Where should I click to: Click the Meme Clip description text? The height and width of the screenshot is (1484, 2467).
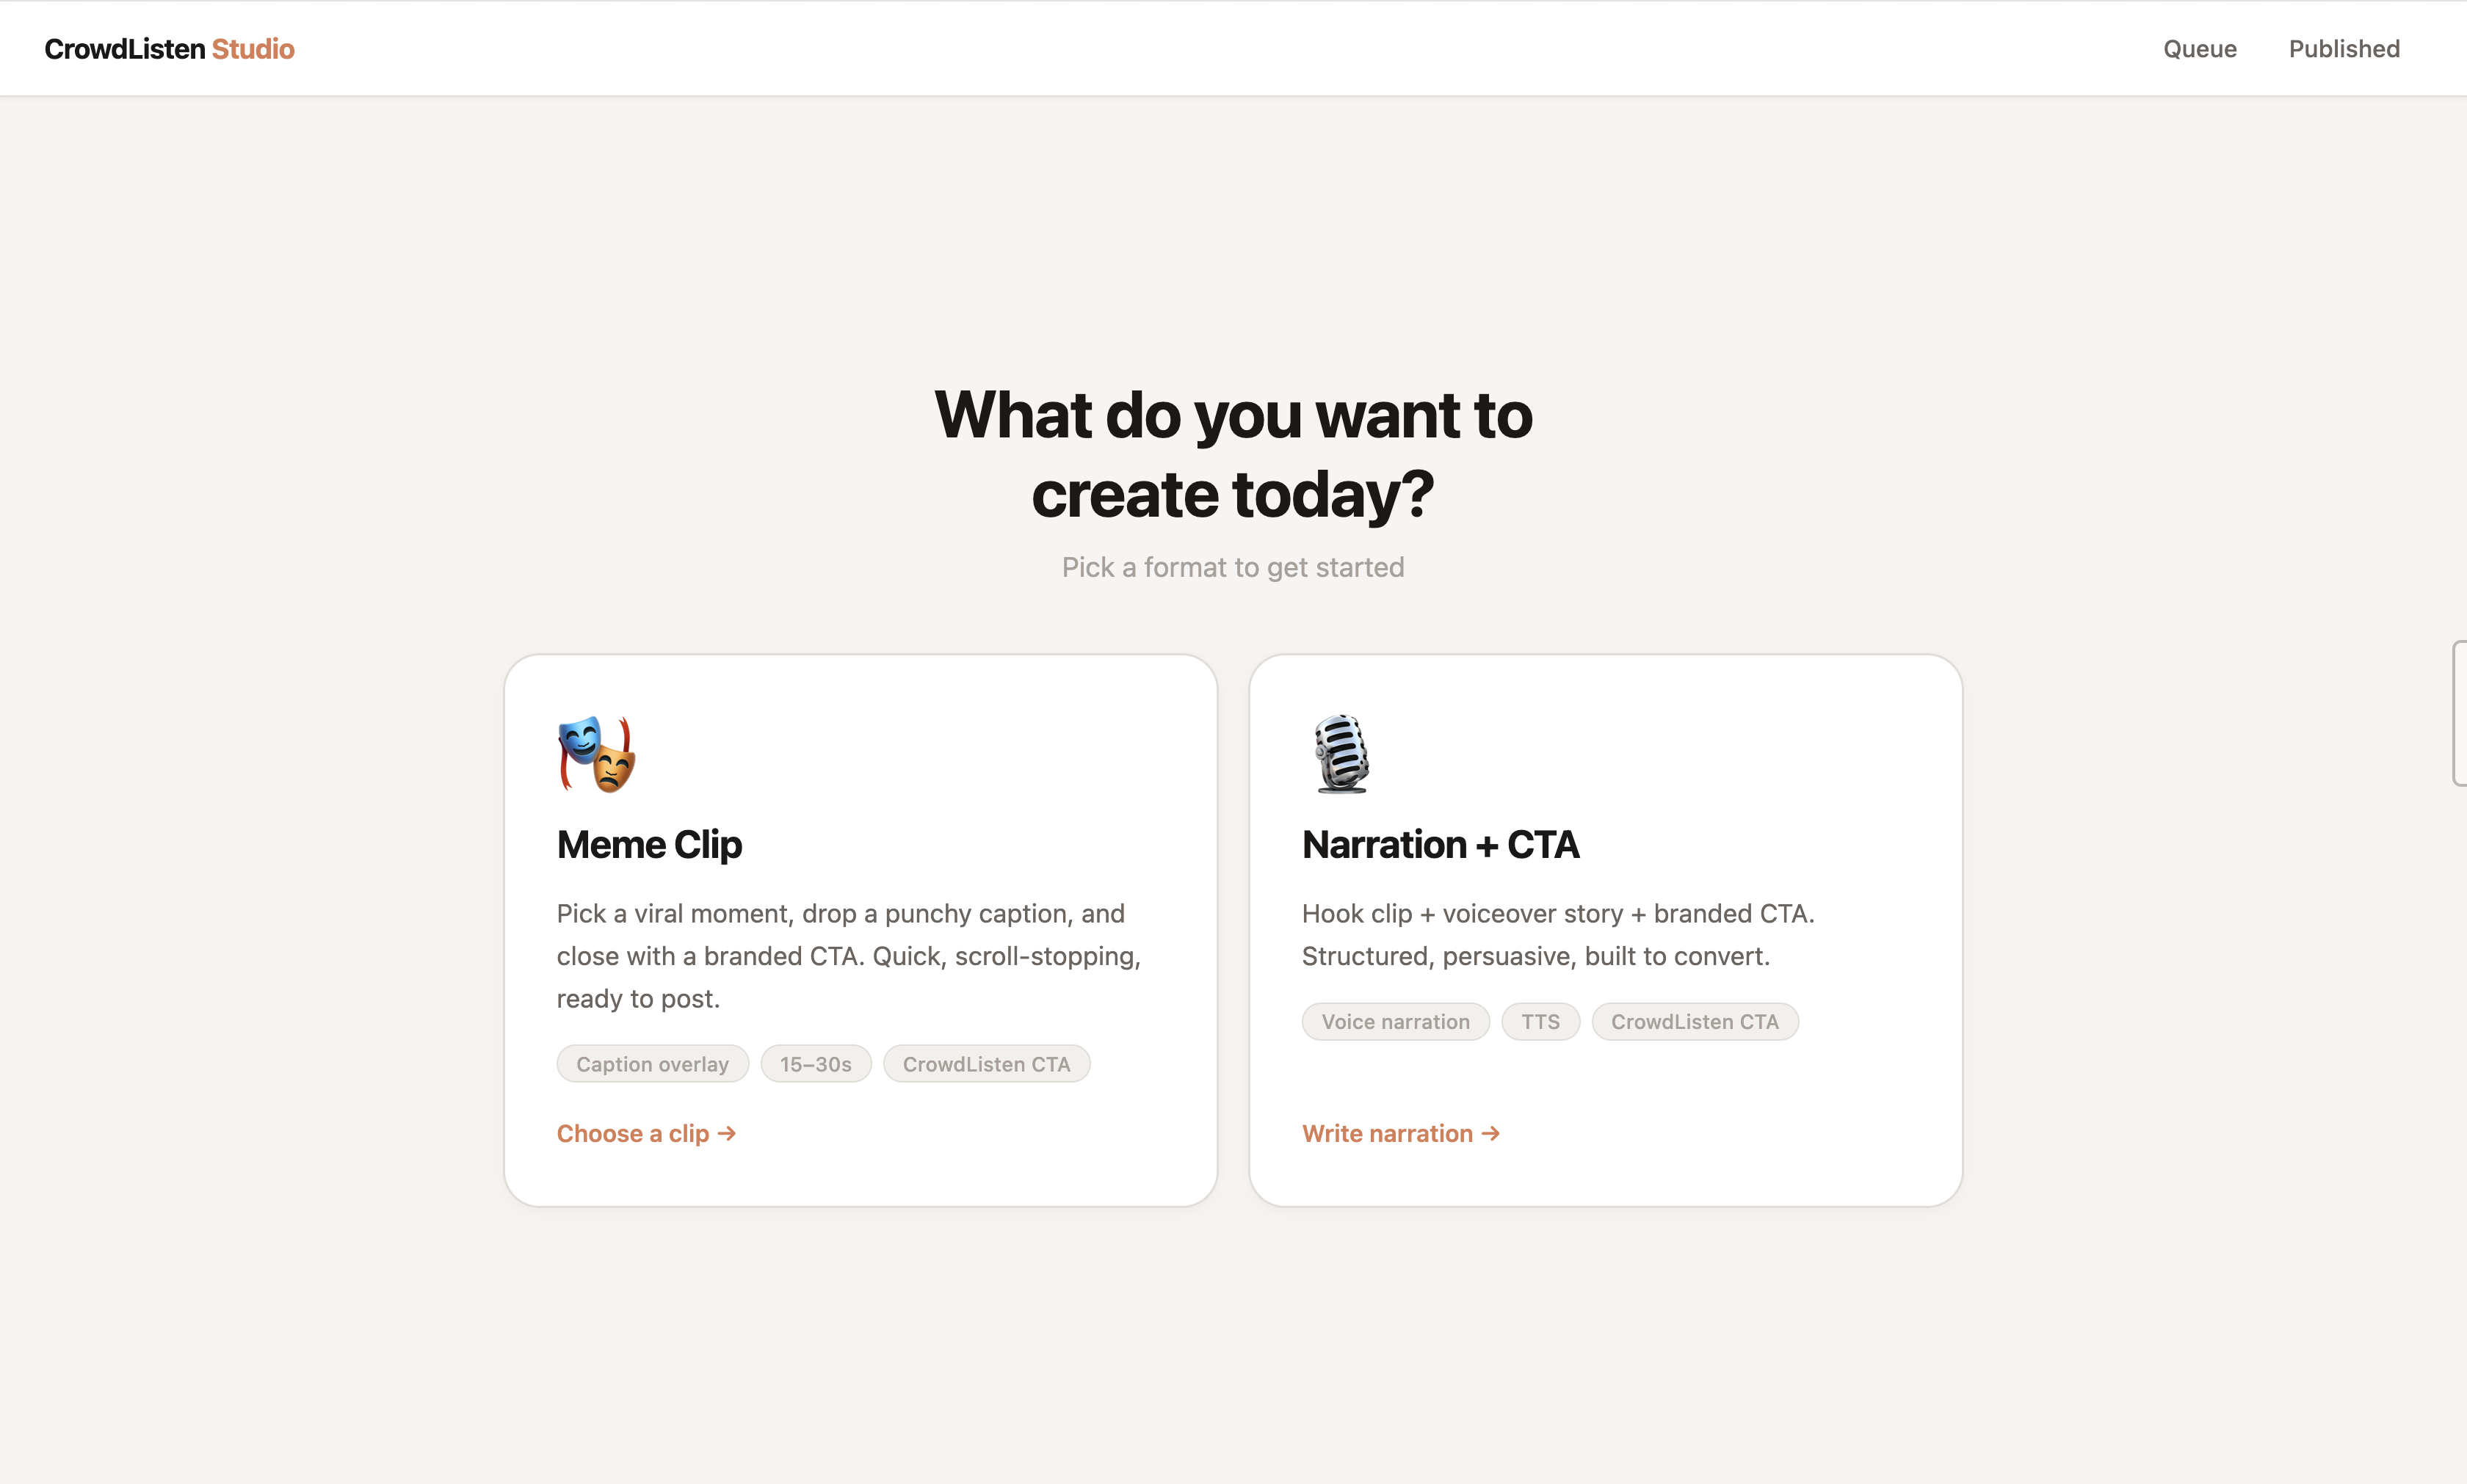848,956
